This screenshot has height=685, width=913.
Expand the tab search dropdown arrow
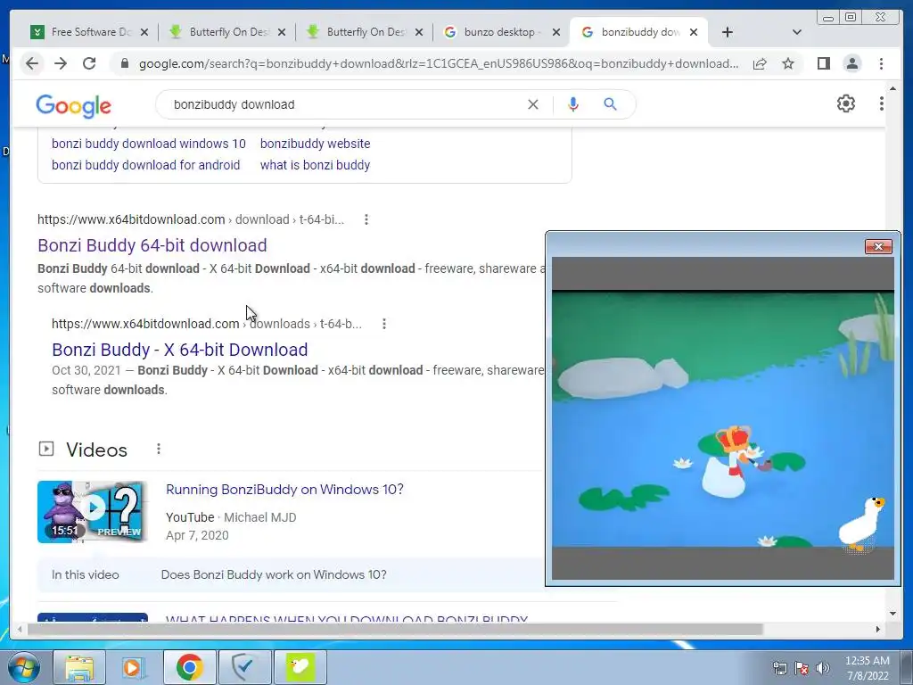[x=797, y=32]
